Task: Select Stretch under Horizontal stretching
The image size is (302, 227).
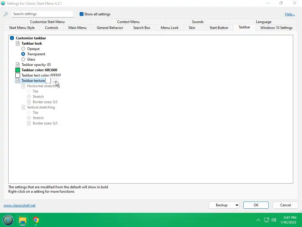Action: tap(29, 97)
